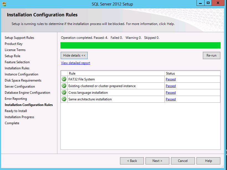227x170 pixels.
Task: Click the Re-run button
Action: (211, 55)
